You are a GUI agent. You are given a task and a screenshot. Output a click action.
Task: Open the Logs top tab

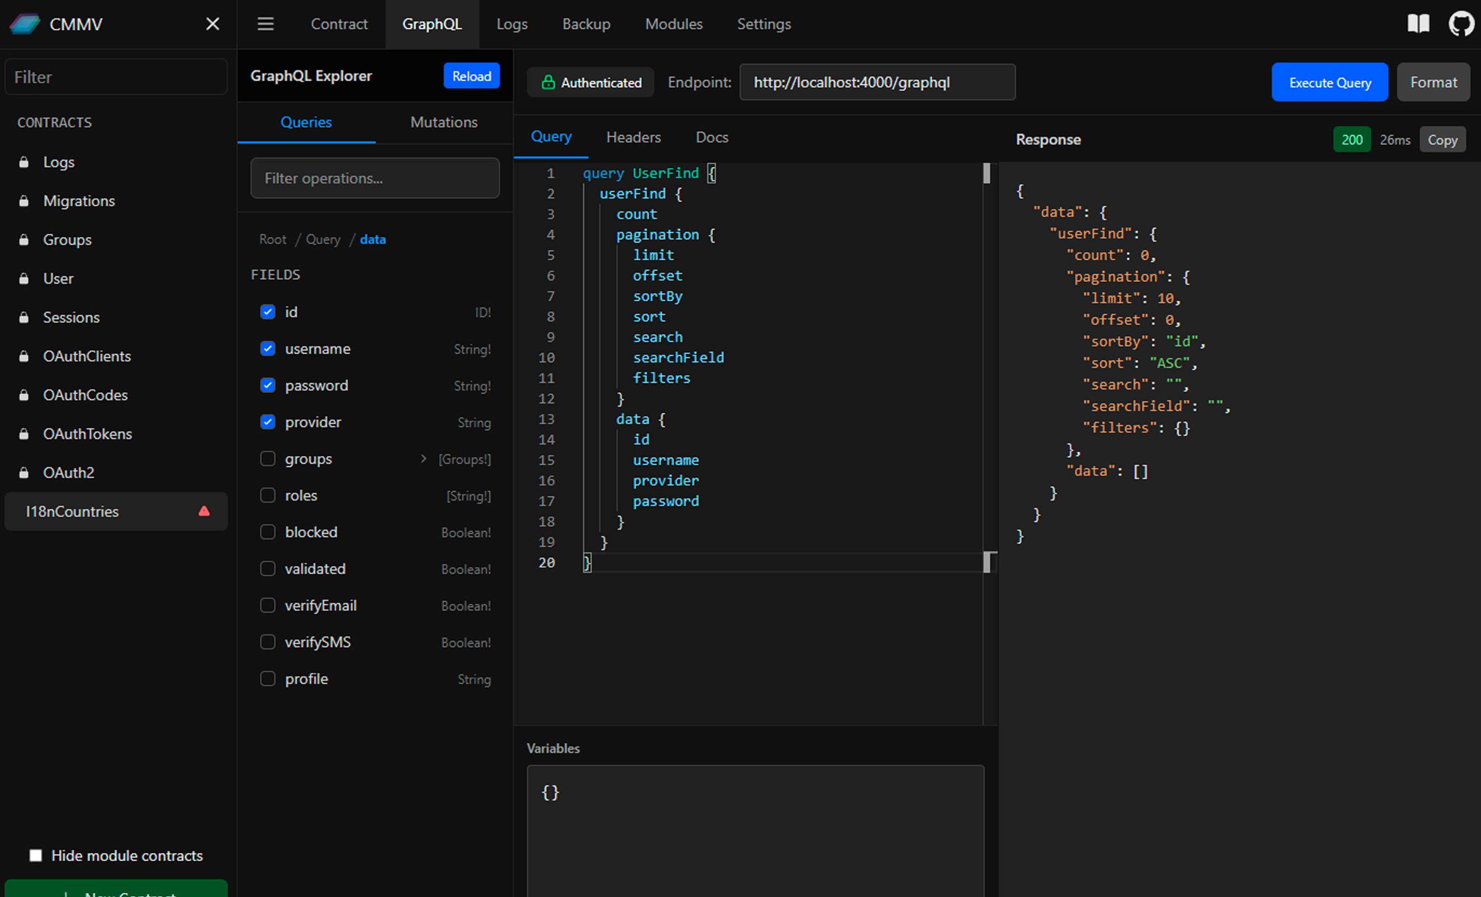click(x=512, y=24)
